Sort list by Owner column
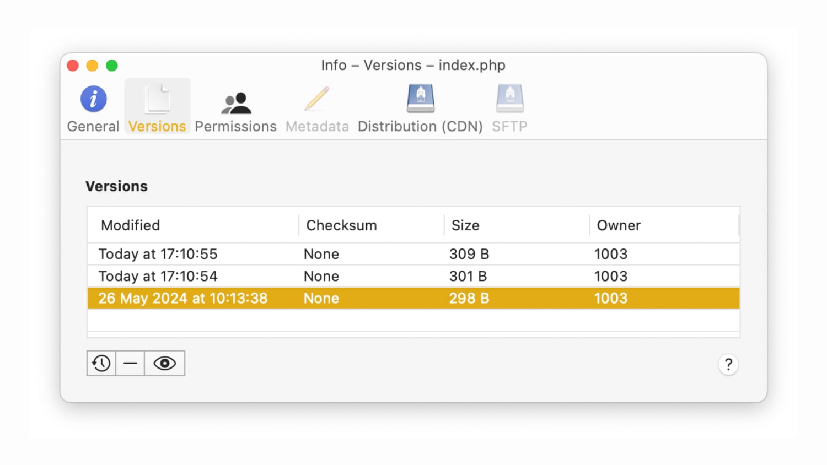The image size is (827, 465). pos(619,225)
